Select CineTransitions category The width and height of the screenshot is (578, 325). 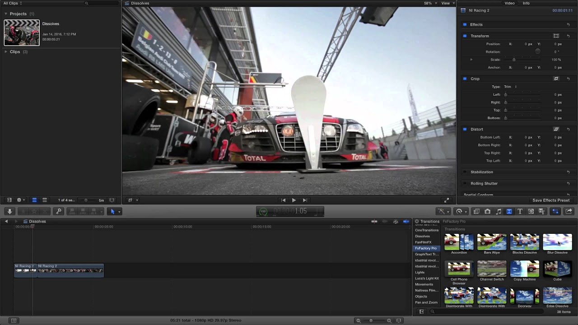[x=427, y=230]
